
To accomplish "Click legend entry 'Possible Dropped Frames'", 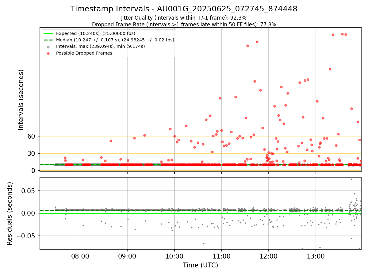I will click(x=84, y=53).
